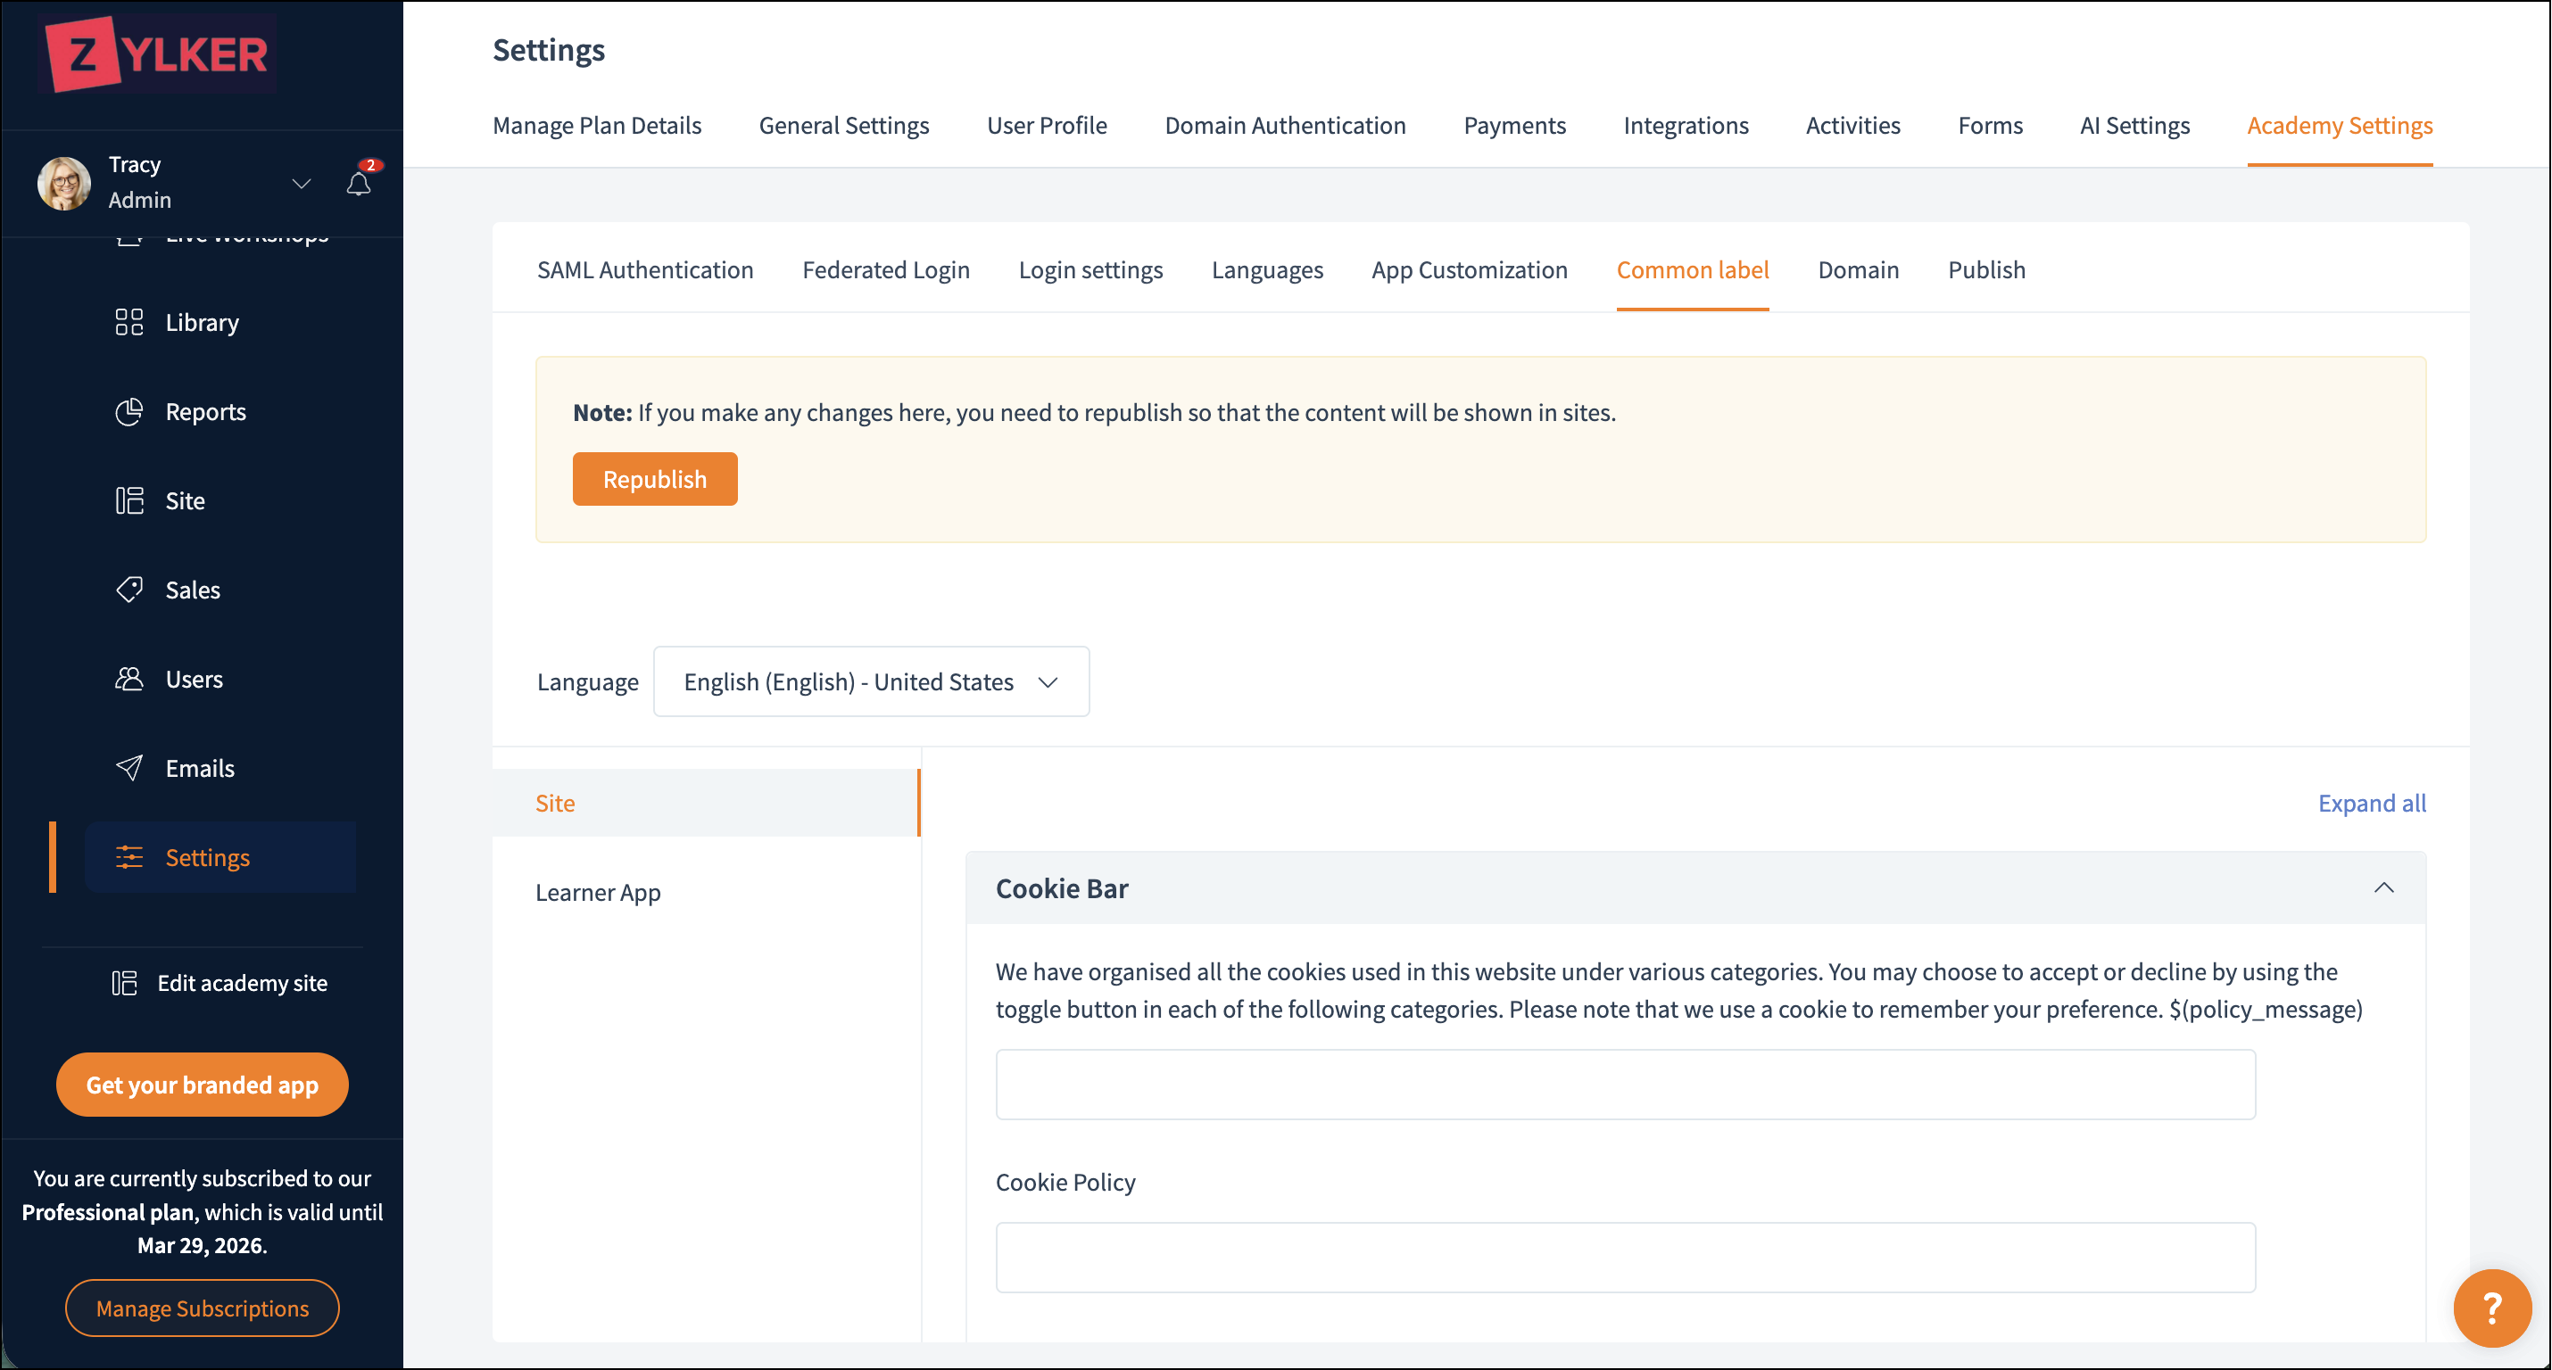The width and height of the screenshot is (2552, 1370).
Task: Click the Cookie Policy text field
Action: 1625,1256
